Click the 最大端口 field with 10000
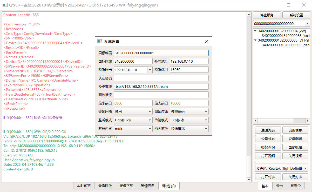 coord(189,103)
